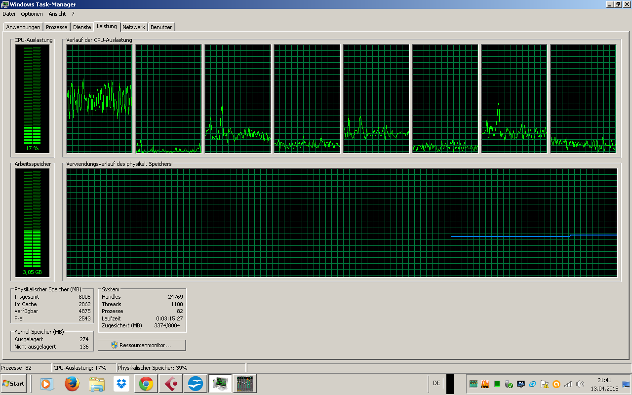Click the Frei value 2543
This screenshot has width=632, height=395.
tap(84, 318)
